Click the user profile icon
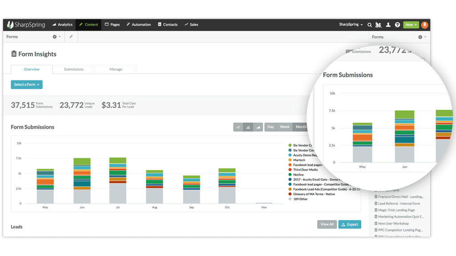456x256 pixels. point(388,25)
